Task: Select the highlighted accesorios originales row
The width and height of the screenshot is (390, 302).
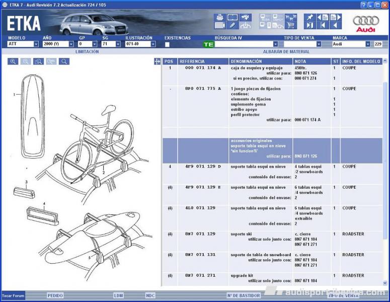Action: pos(272,150)
